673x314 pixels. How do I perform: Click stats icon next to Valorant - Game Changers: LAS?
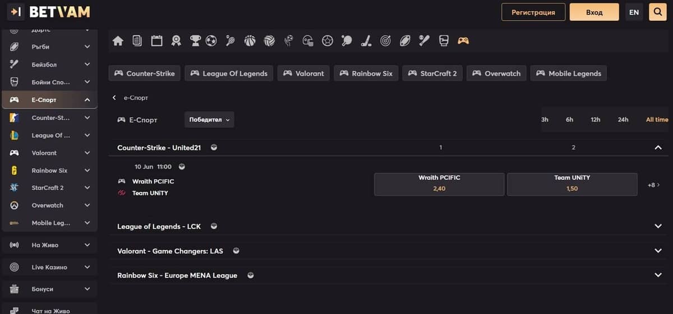pyautogui.click(x=236, y=251)
